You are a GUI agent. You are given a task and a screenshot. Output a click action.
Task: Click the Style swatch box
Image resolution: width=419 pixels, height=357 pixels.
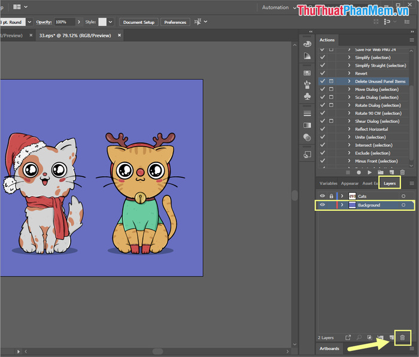point(102,22)
